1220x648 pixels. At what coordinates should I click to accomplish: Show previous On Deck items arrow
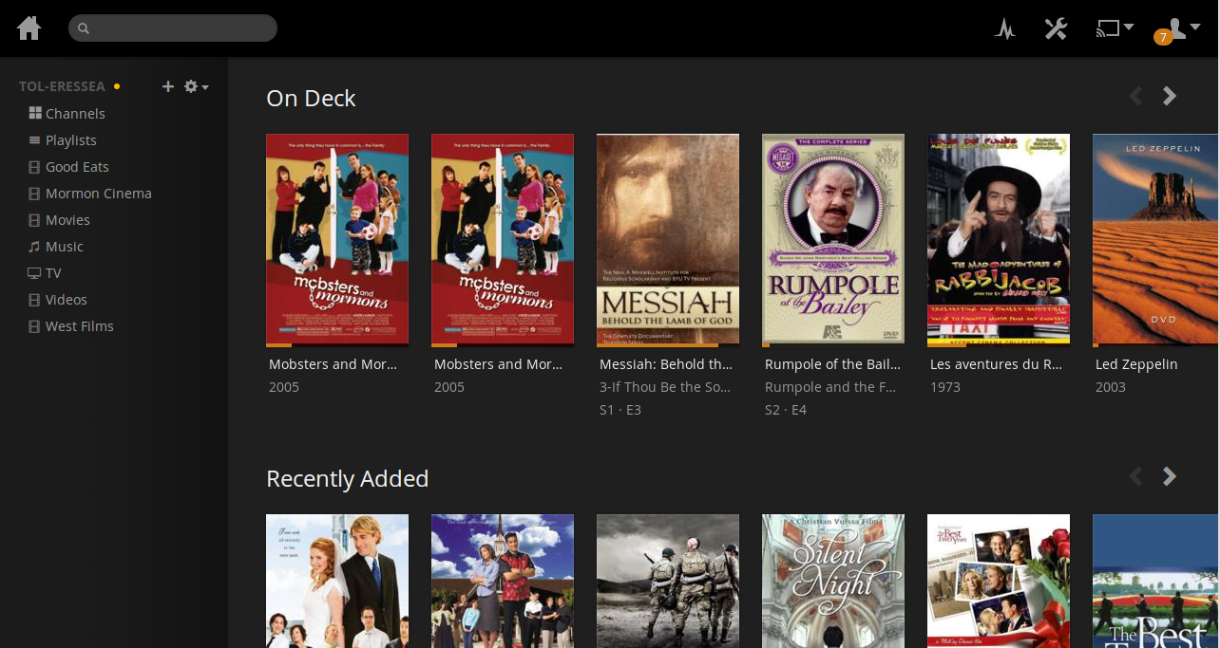coord(1135,96)
